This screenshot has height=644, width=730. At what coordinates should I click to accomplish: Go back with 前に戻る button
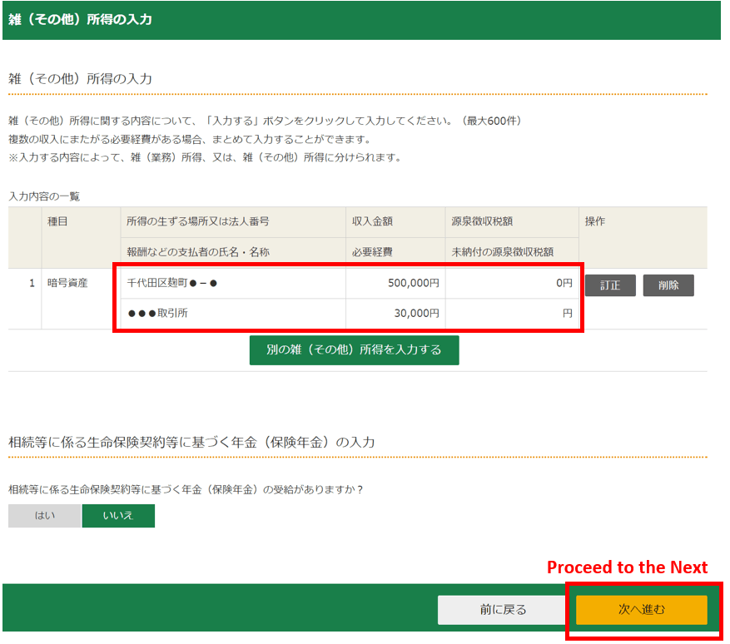503,610
